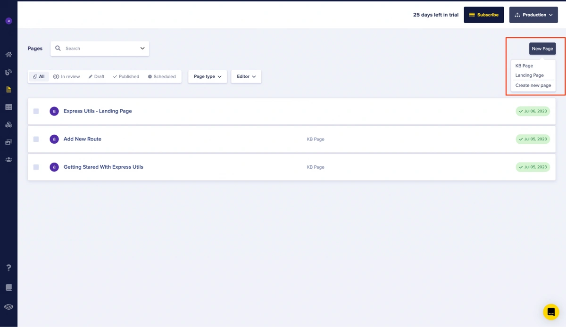Screen dimensions: 566x327
Task: Choose KB Page from the New Page menu
Action: (524, 66)
